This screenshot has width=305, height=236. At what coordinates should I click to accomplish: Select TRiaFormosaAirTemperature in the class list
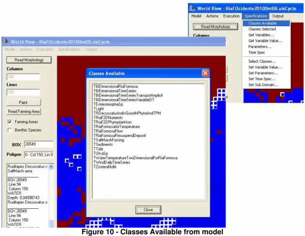(117, 127)
